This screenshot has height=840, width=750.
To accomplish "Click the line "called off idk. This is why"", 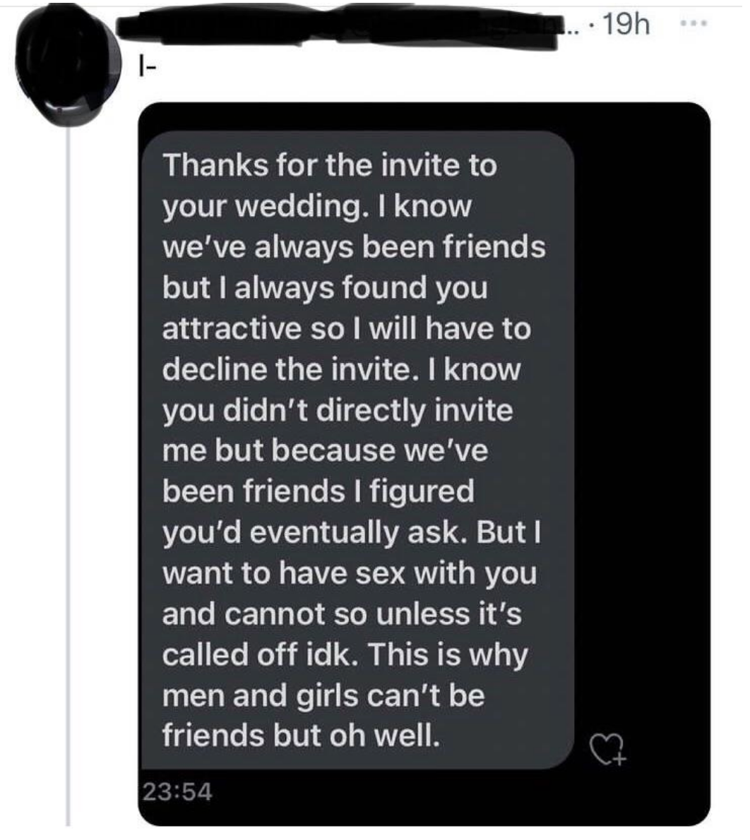I will [344, 655].
